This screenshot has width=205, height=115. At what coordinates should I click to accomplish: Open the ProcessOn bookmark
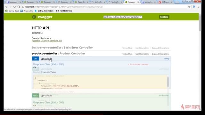27,11
